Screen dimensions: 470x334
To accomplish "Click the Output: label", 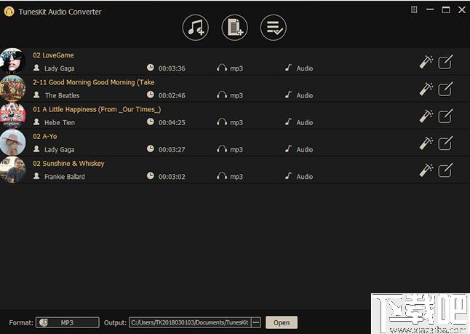I will pyautogui.click(x=115, y=322).
